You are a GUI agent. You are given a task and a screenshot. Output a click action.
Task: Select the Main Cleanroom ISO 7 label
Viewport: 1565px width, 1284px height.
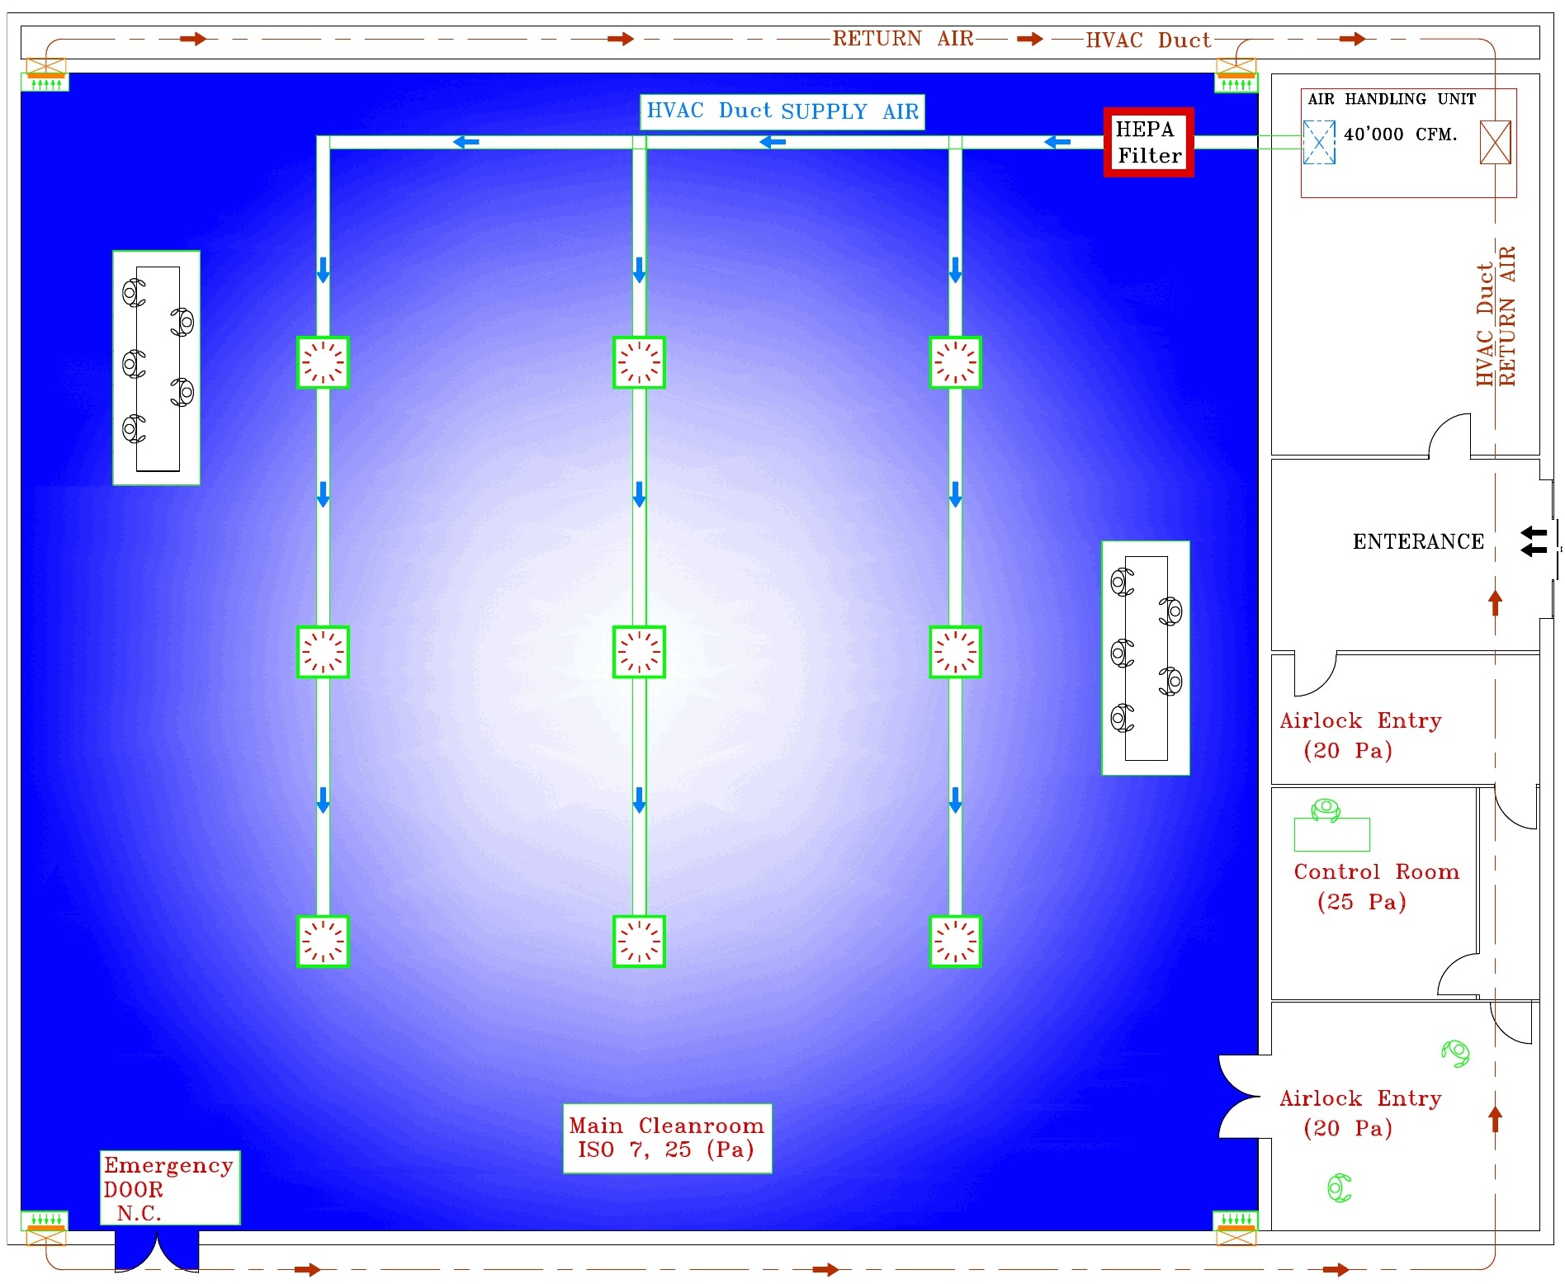(x=667, y=1138)
